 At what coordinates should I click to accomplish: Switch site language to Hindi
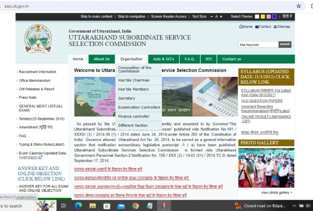287,17
